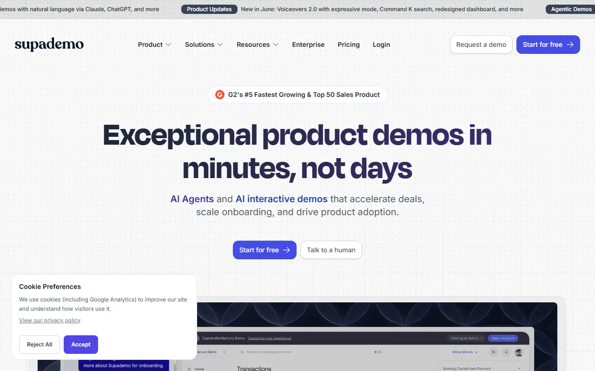The height and width of the screenshot is (371, 595).
Task: Close the Working Capital Loan Payment card
Action: pyautogui.click(x=519, y=368)
